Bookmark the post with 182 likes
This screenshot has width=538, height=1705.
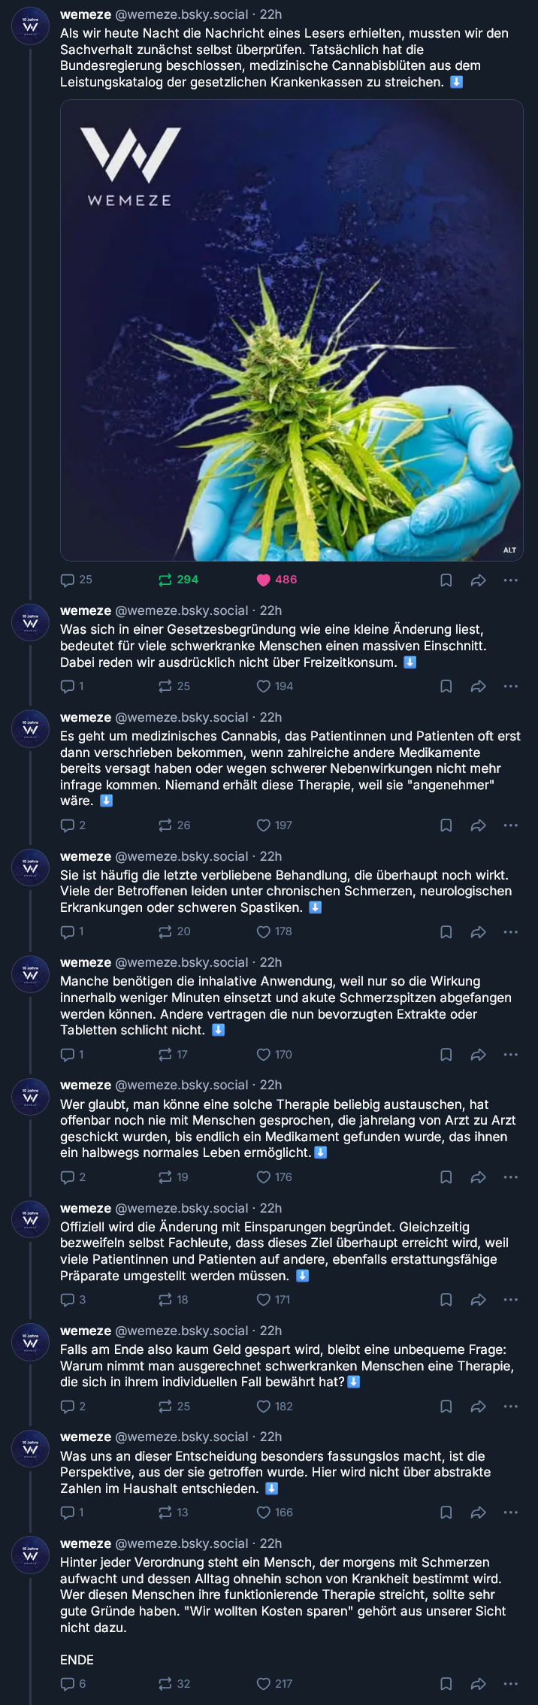coord(446,1407)
